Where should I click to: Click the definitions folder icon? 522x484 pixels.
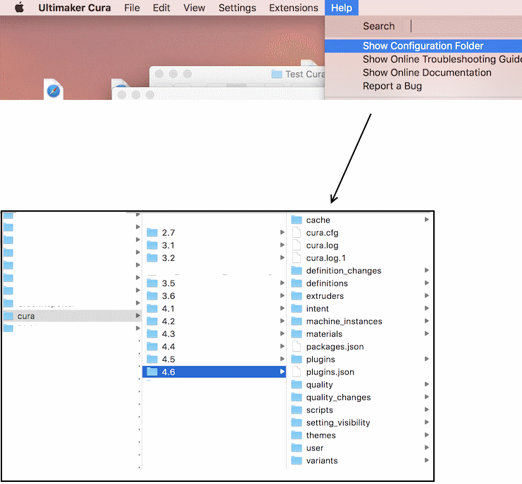[297, 283]
